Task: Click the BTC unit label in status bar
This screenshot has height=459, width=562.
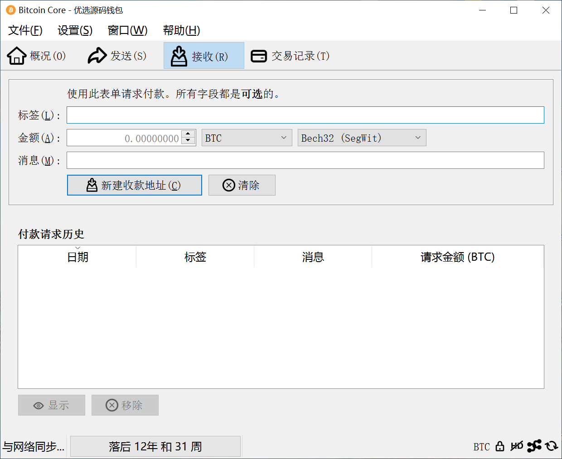Action: [482, 447]
